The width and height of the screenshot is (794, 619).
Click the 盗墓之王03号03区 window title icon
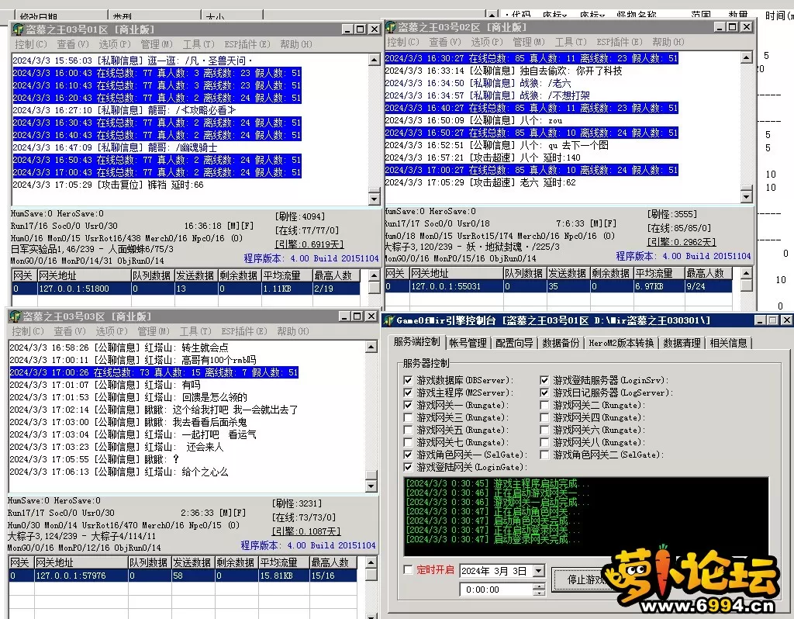16,316
